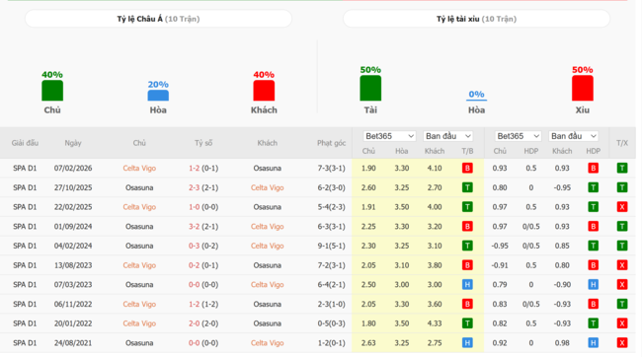Click the 2-3 score on 27/10/2025
Screen dimensions: 642x357
tap(194, 187)
